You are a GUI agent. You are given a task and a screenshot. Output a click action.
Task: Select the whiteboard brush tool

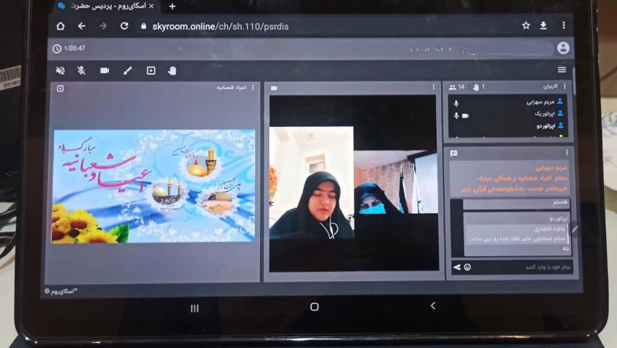[x=127, y=71]
